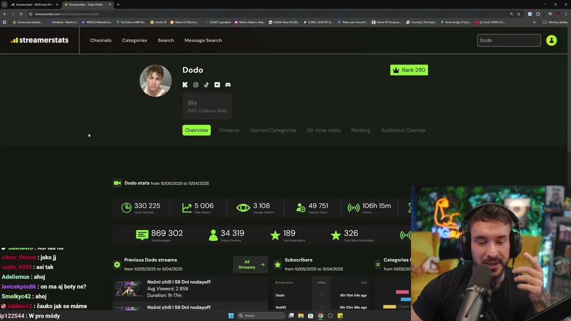Click the Categories section grid icon
This screenshot has width=571, height=321.
[x=378, y=264]
